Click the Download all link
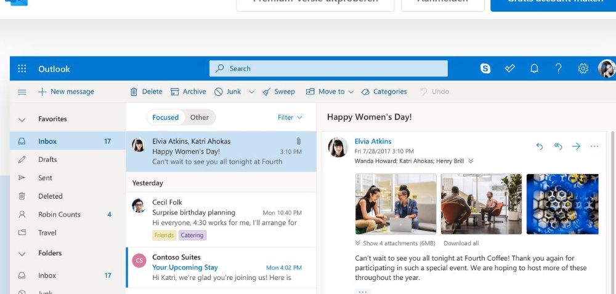Image resolution: width=616 pixels, height=294 pixels. [x=461, y=243]
